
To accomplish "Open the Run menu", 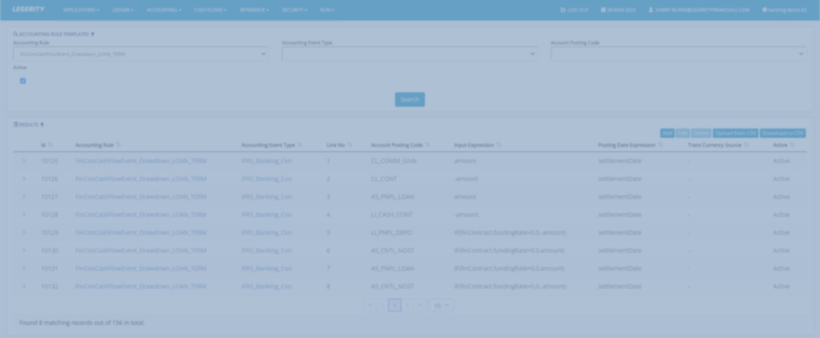I will click(x=327, y=10).
